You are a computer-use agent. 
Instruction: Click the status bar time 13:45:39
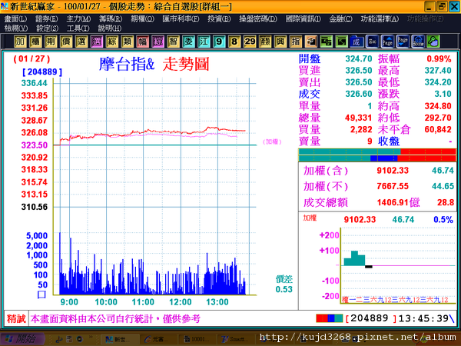(x=423, y=318)
